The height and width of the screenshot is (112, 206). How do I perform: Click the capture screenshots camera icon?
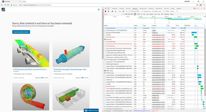pyautogui.click(x=113, y=11)
